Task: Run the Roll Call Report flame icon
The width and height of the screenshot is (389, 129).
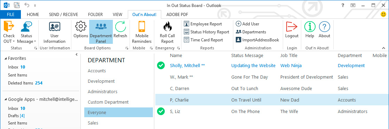Action: (167, 26)
